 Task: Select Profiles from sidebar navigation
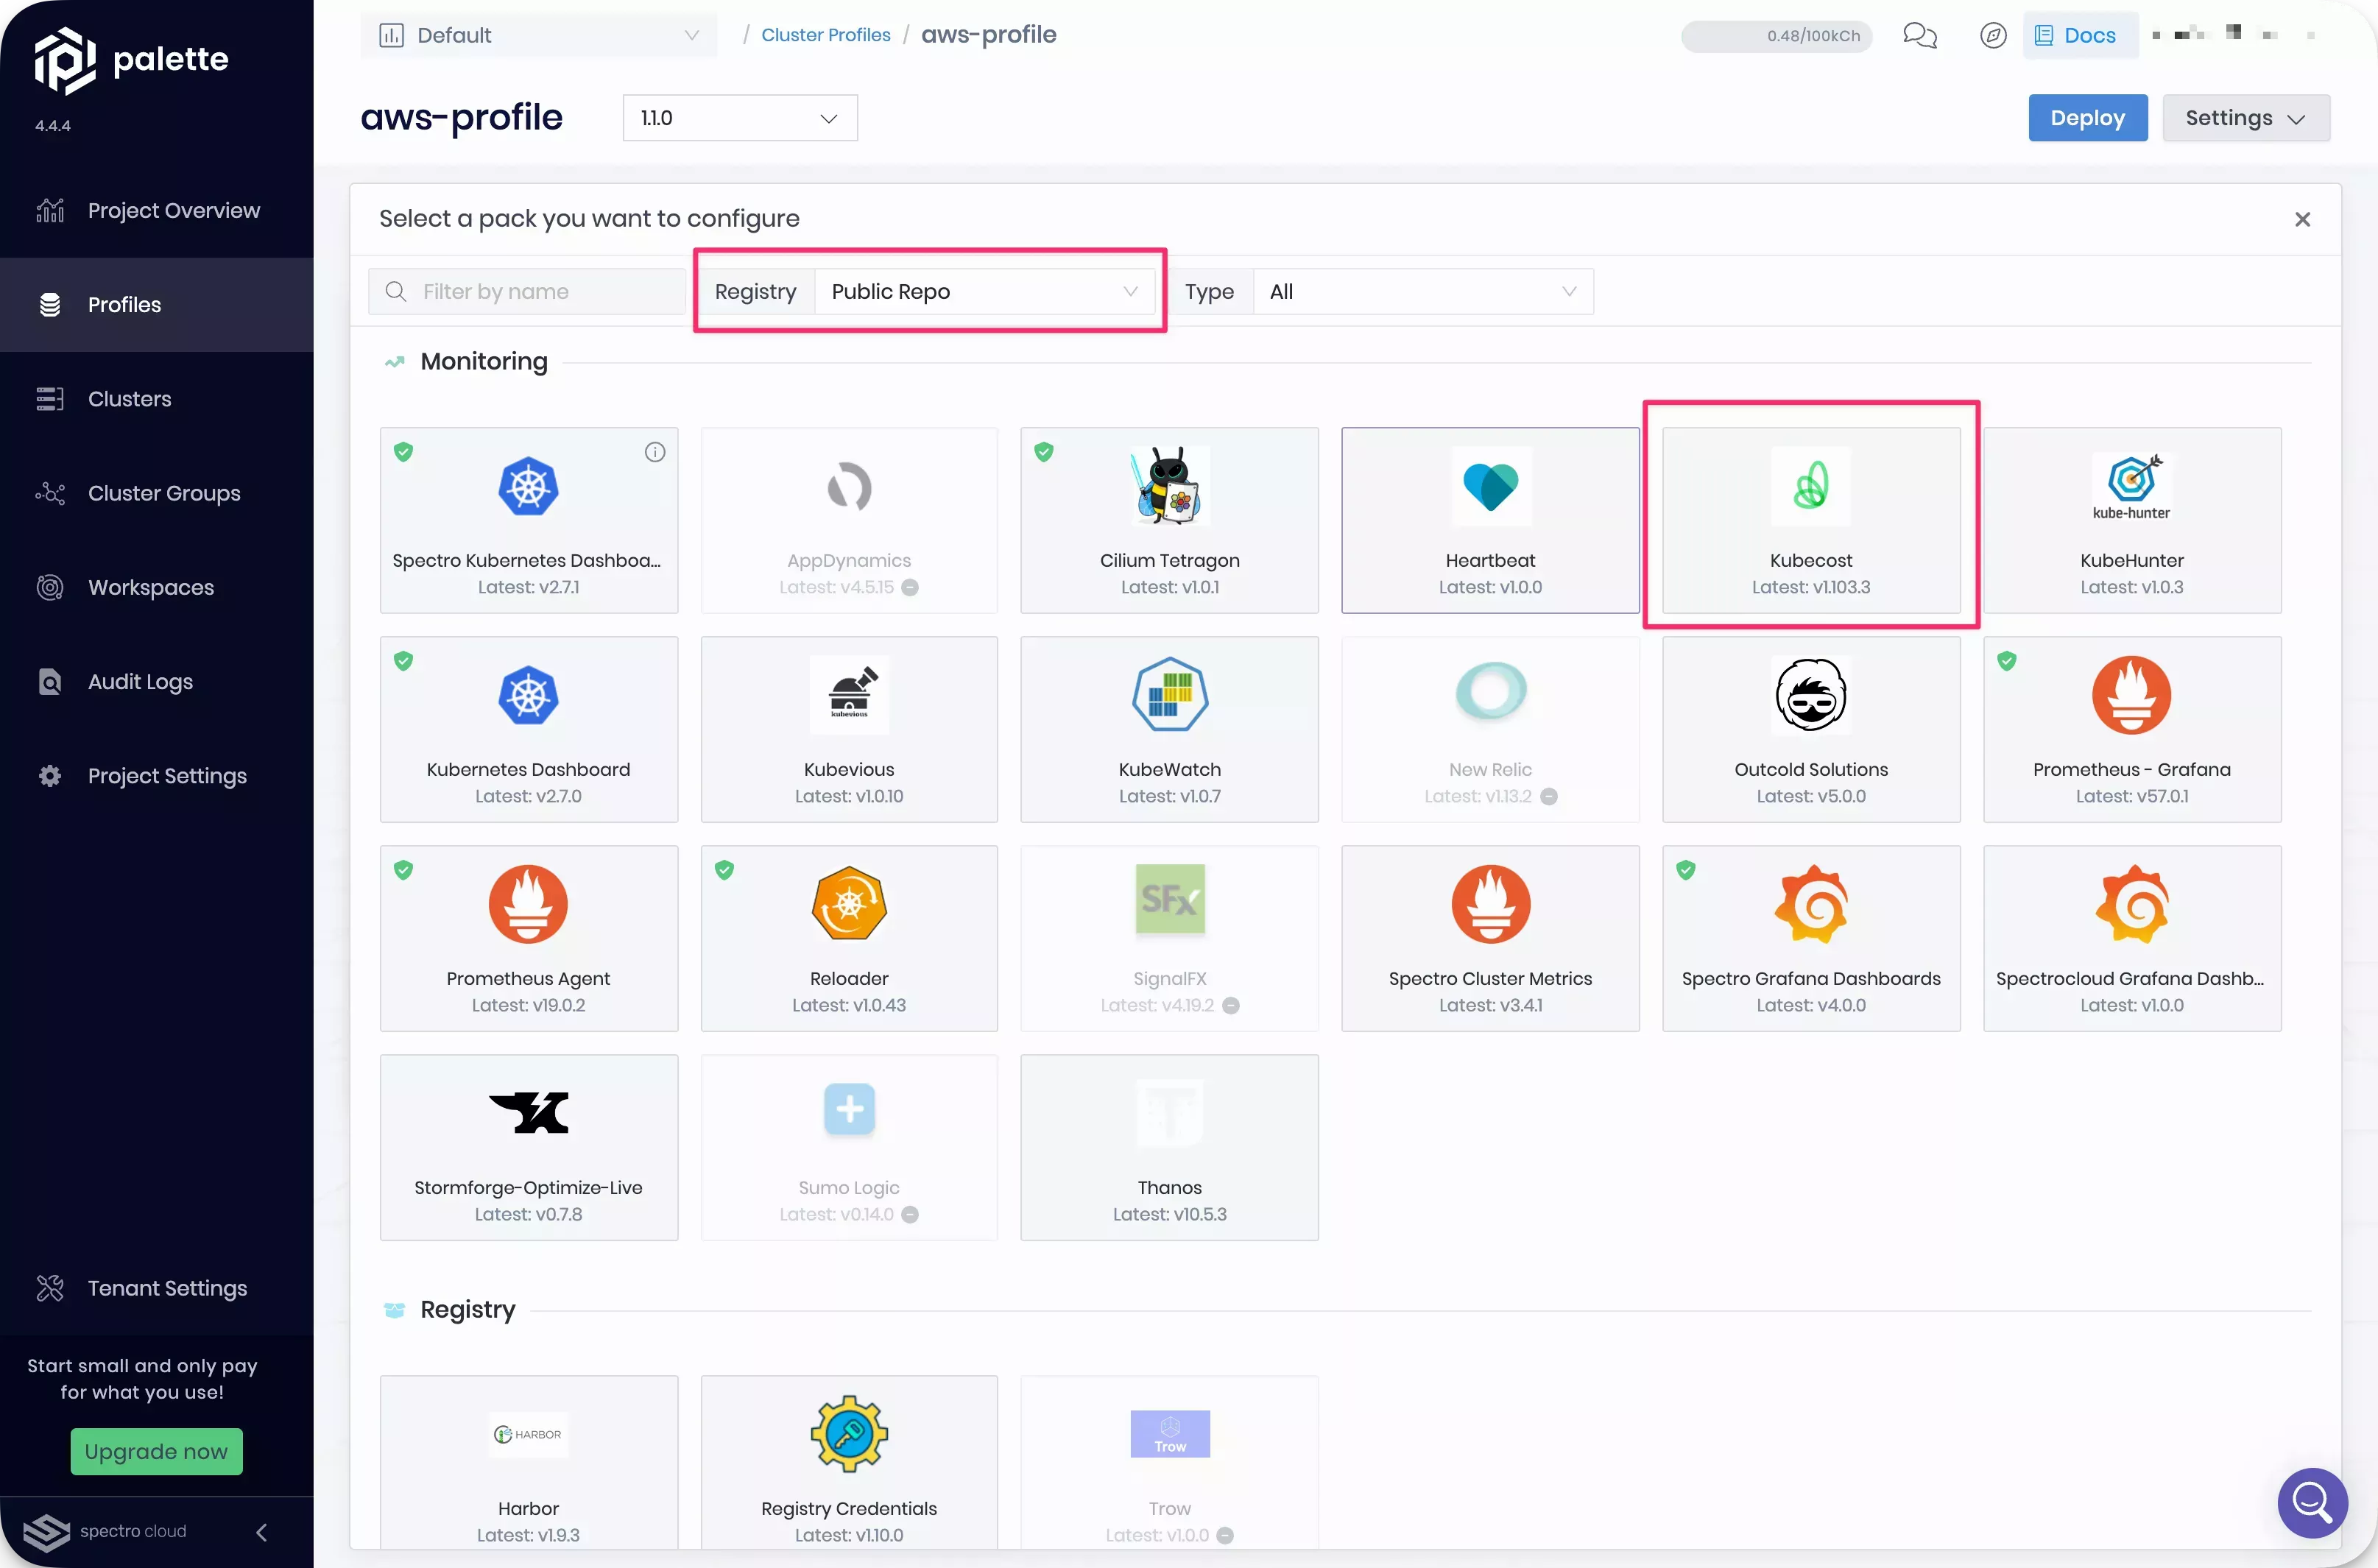pos(124,303)
